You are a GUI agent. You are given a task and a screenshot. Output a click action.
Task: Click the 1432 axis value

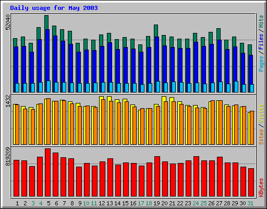pos(8,101)
